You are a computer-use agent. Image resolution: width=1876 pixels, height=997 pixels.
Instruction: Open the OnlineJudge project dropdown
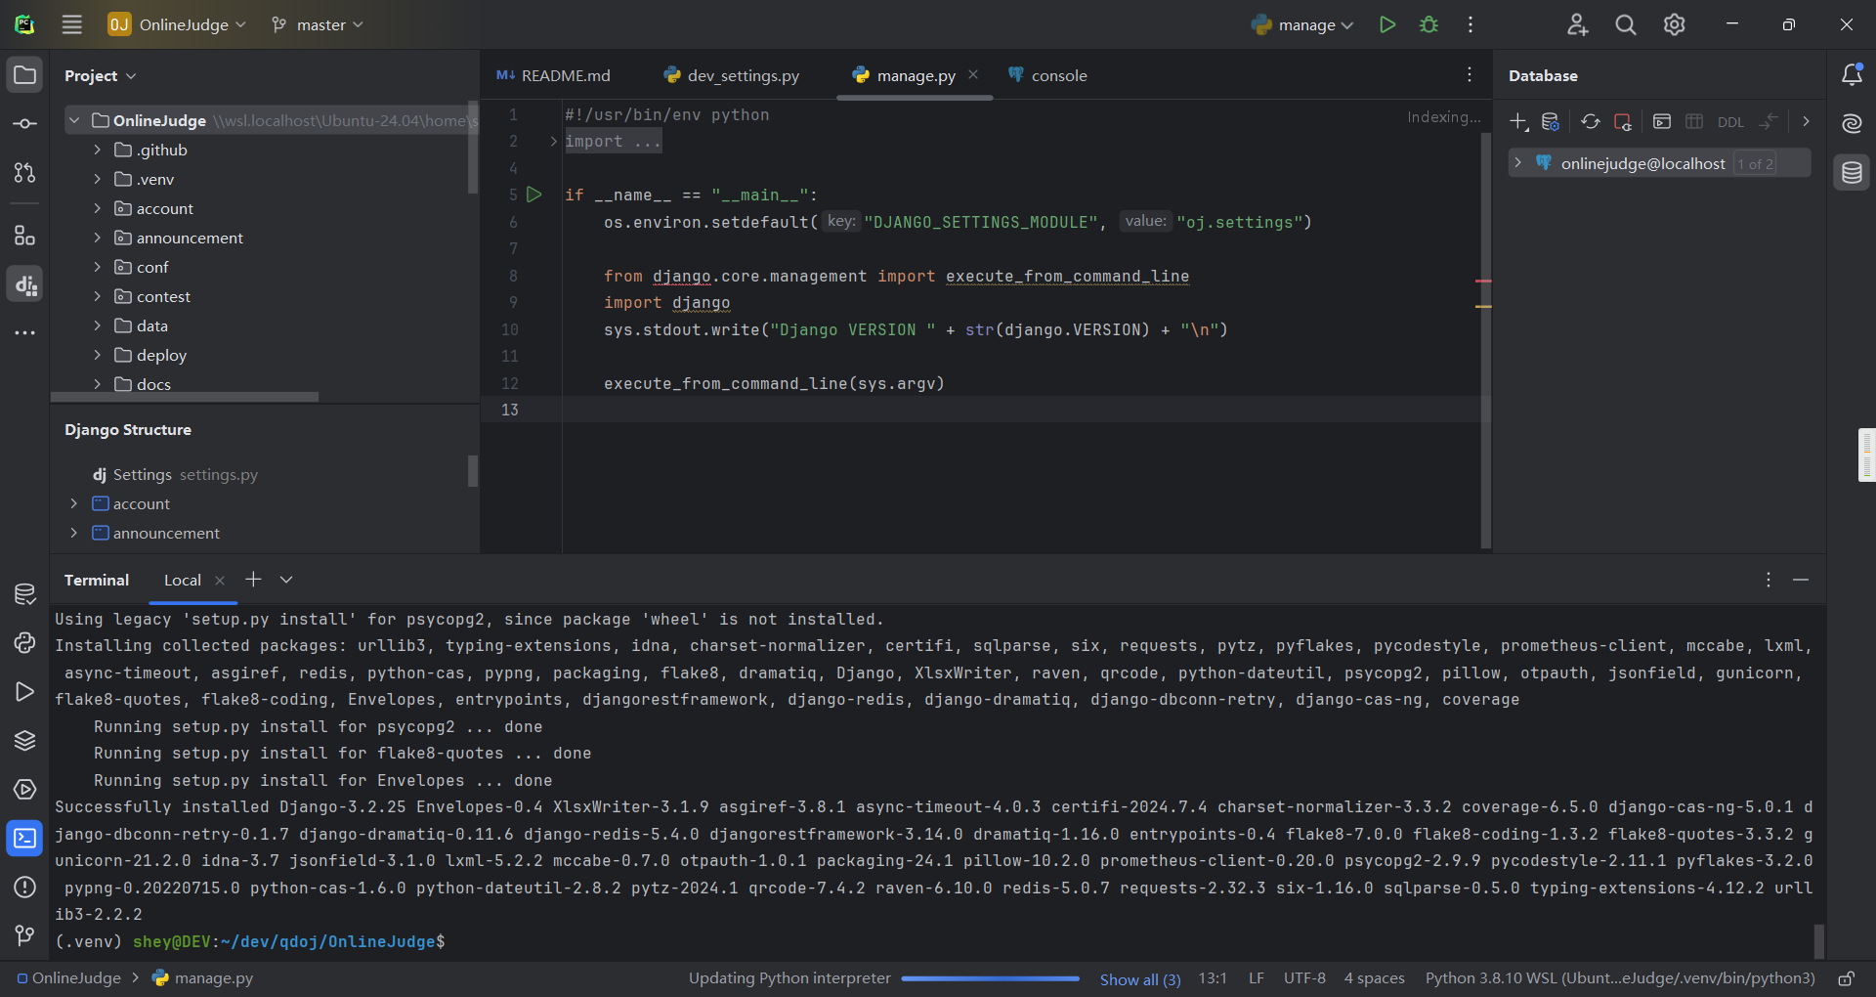click(177, 24)
